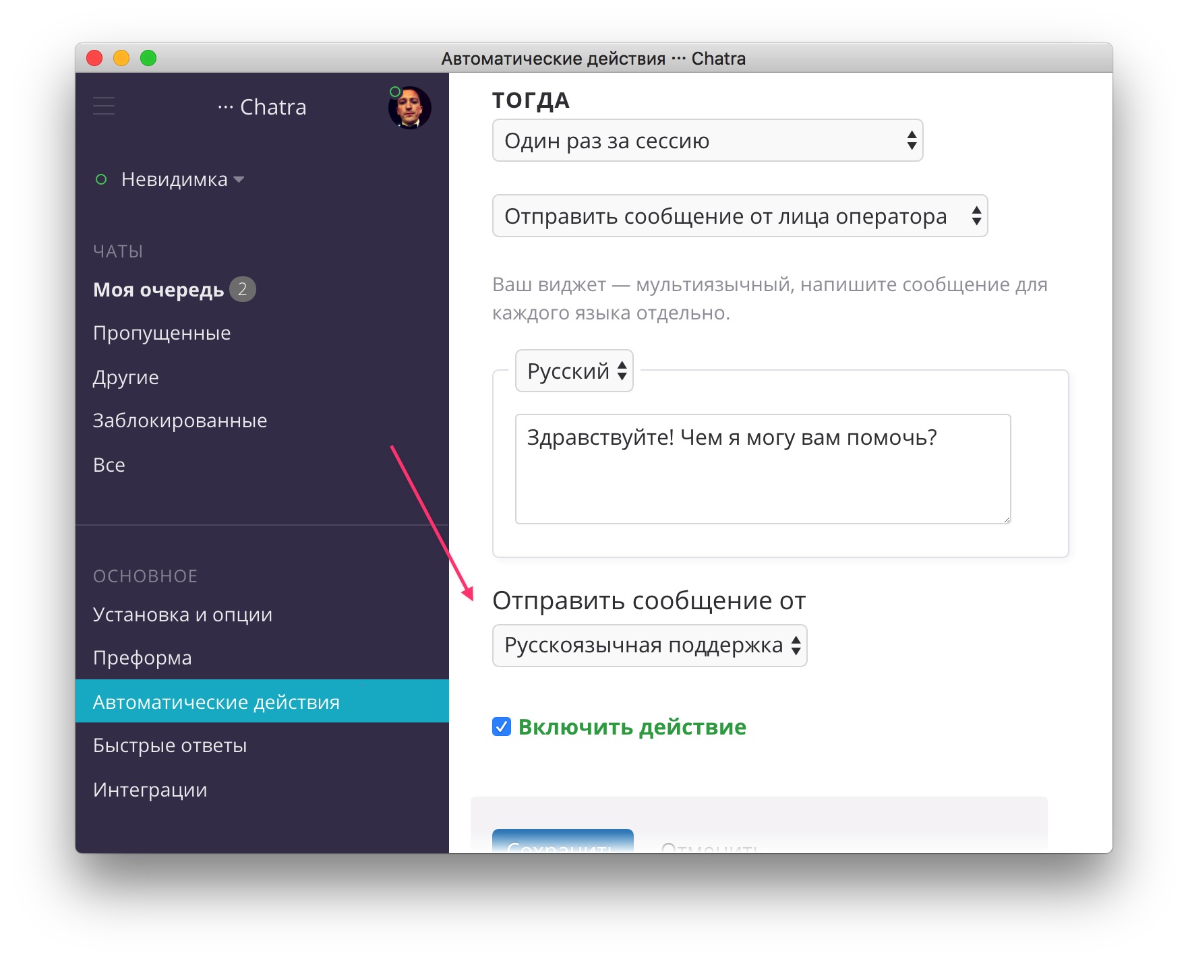Click the green fullscreen window button
The image size is (1188, 961).
(x=148, y=59)
